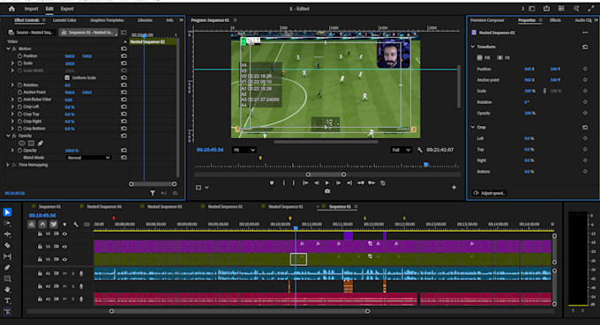The width and height of the screenshot is (600, 325).
Task: Select the Type tool
Action: pos(7,301)
